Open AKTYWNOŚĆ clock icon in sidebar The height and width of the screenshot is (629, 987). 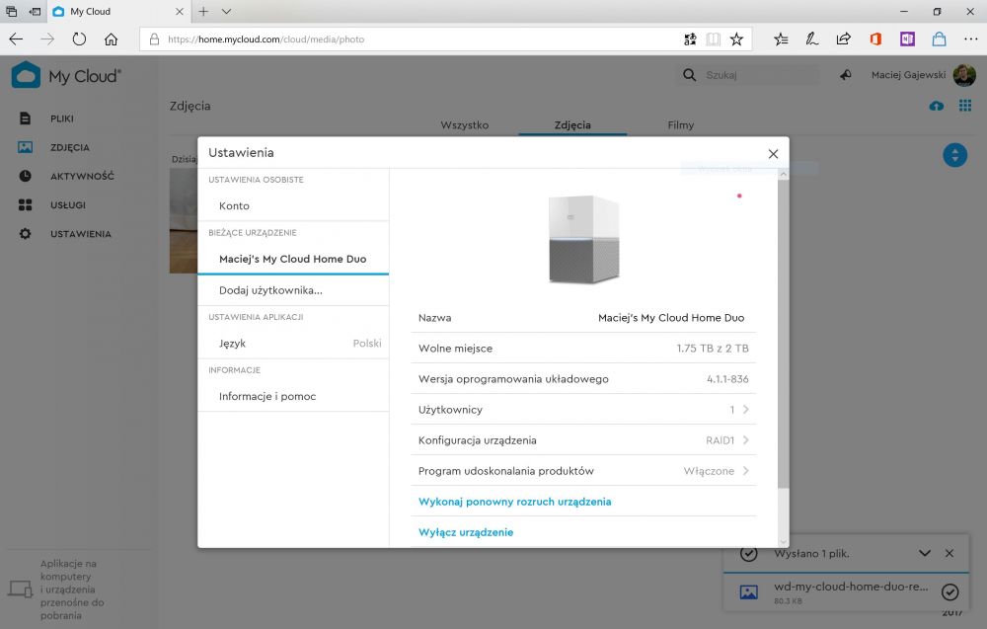click(x=26, y=176)
